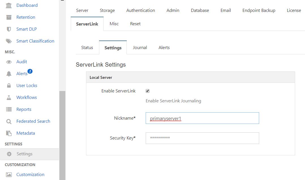Viewport: 305px width, 180px height.
Task: Open the License tab
Action: [x=294, y=10]
